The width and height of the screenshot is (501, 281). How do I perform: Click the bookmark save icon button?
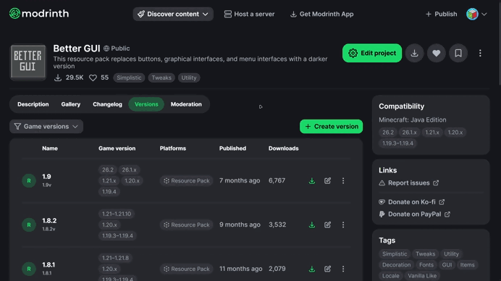[x=458, y=53]
